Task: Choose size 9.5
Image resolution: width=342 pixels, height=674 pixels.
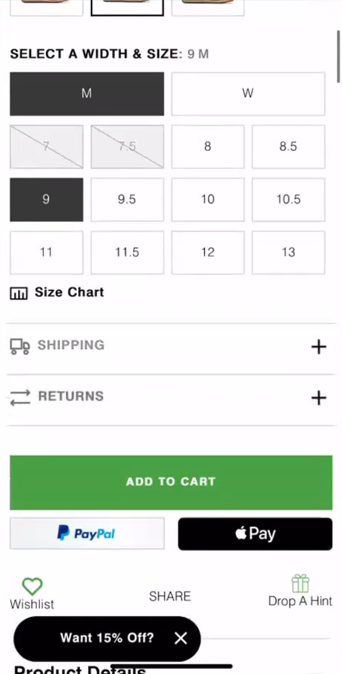Action: (127, 199)
